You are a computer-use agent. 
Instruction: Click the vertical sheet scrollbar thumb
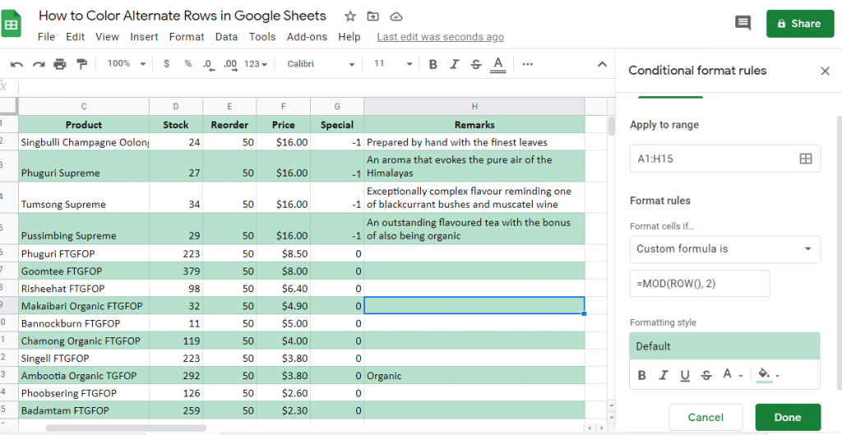coord(612,126)
